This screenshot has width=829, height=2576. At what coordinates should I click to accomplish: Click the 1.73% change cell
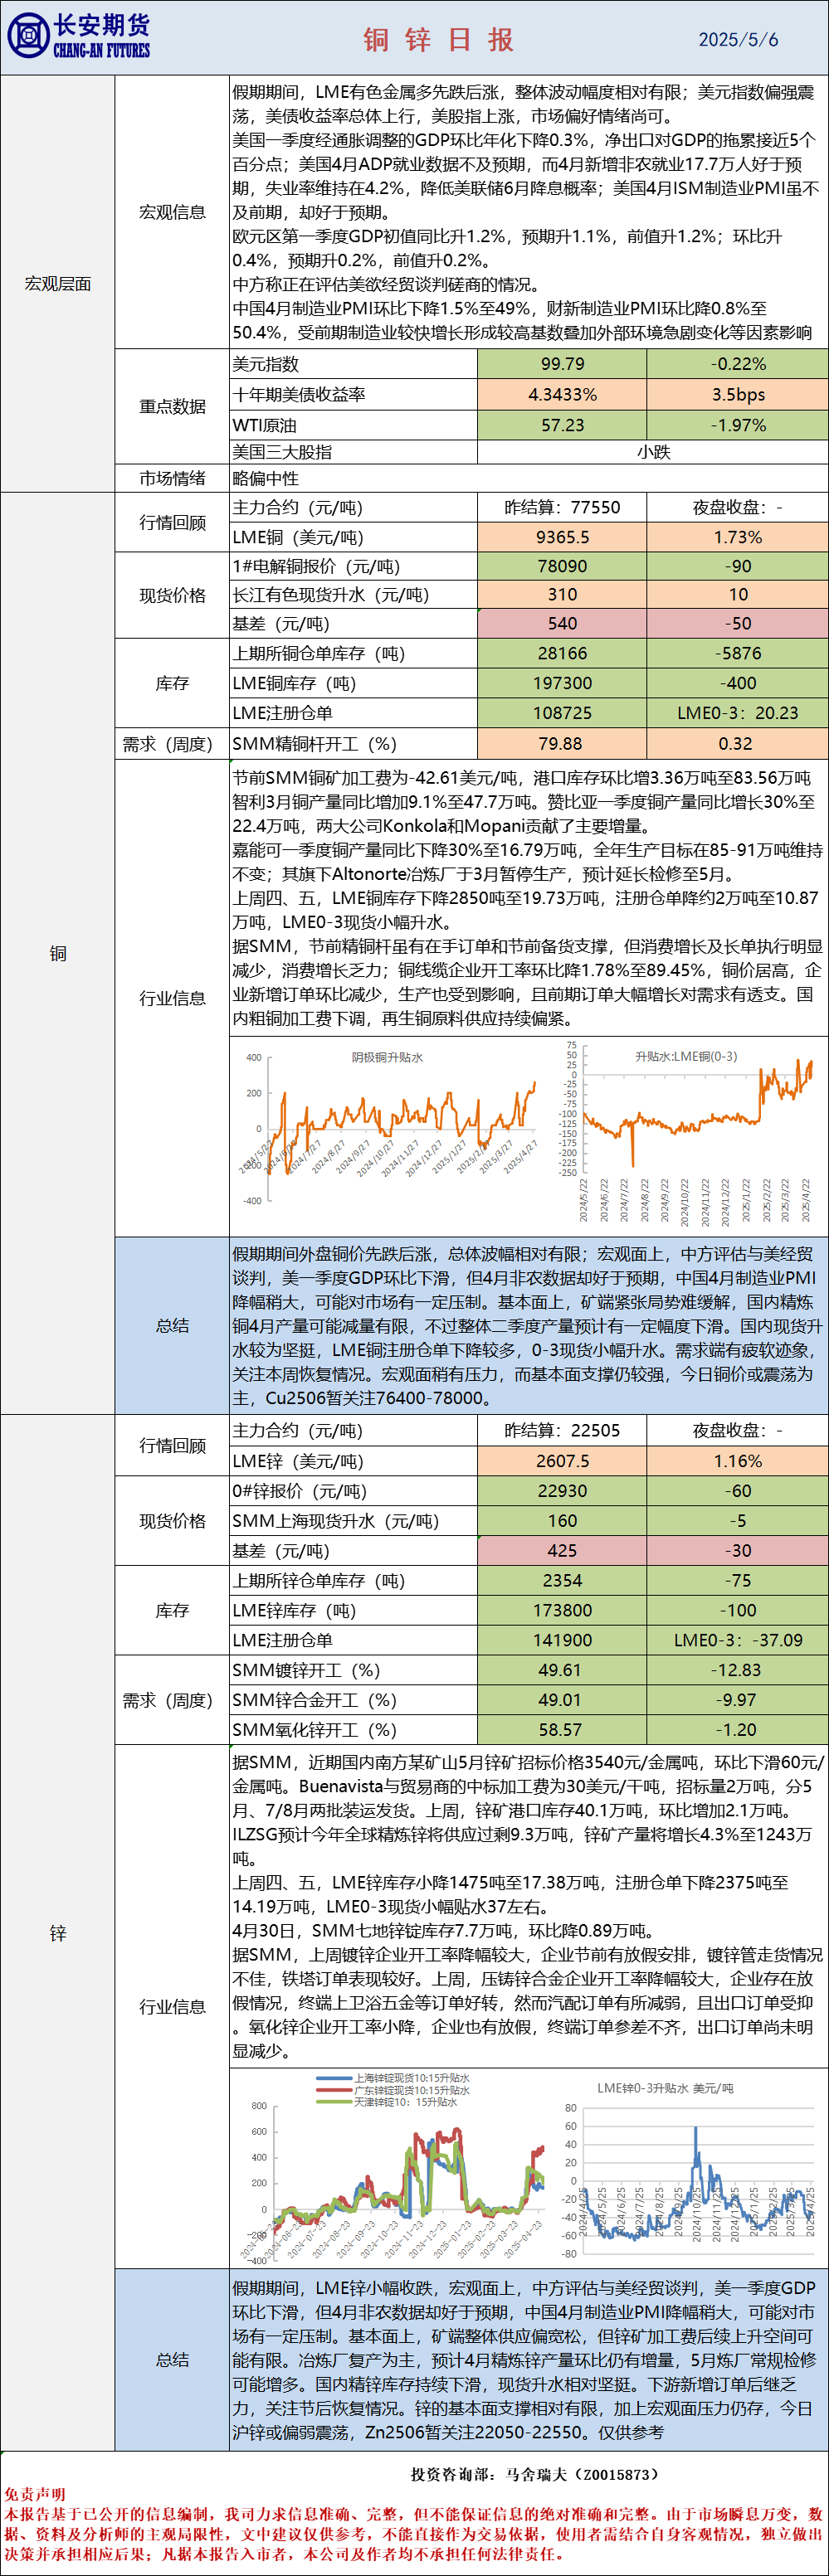(738, 537)
